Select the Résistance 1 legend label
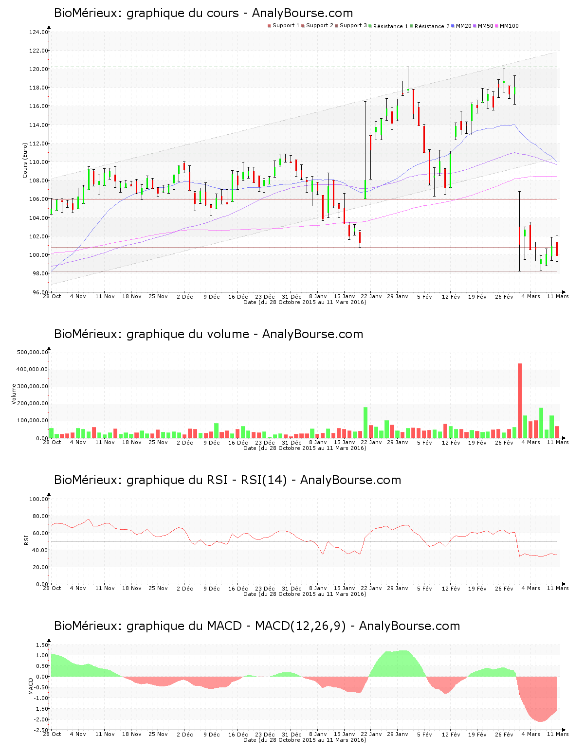The height and width of the screenshot is (754, 584). click(391, 26)
